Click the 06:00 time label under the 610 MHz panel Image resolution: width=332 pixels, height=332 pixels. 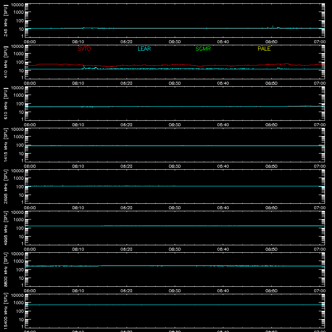click(x=30, y=125)
